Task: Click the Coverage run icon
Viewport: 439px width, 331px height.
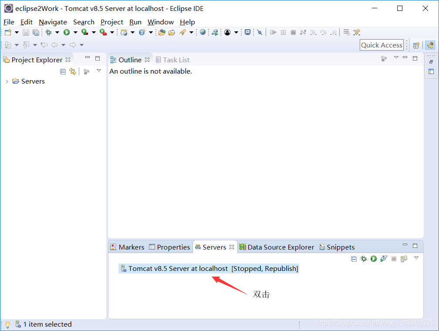Action: click(85, 33)
